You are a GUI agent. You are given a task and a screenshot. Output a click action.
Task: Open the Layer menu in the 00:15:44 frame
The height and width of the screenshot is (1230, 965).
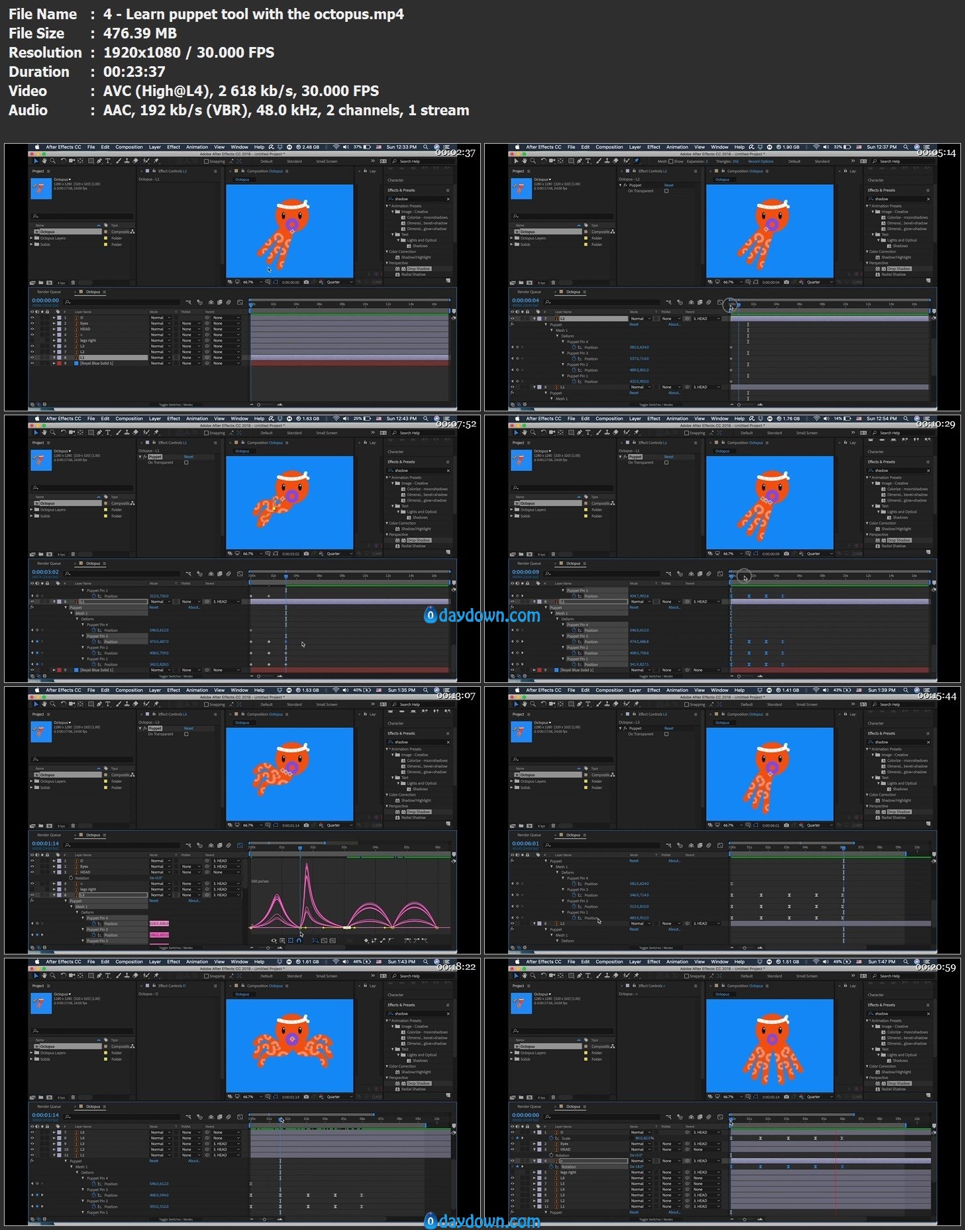[x=635, y=690]
